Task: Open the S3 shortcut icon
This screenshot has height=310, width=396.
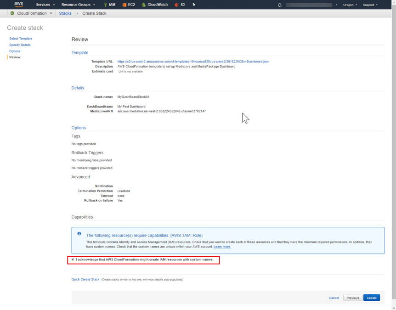Action: click(x=176, y=5)
